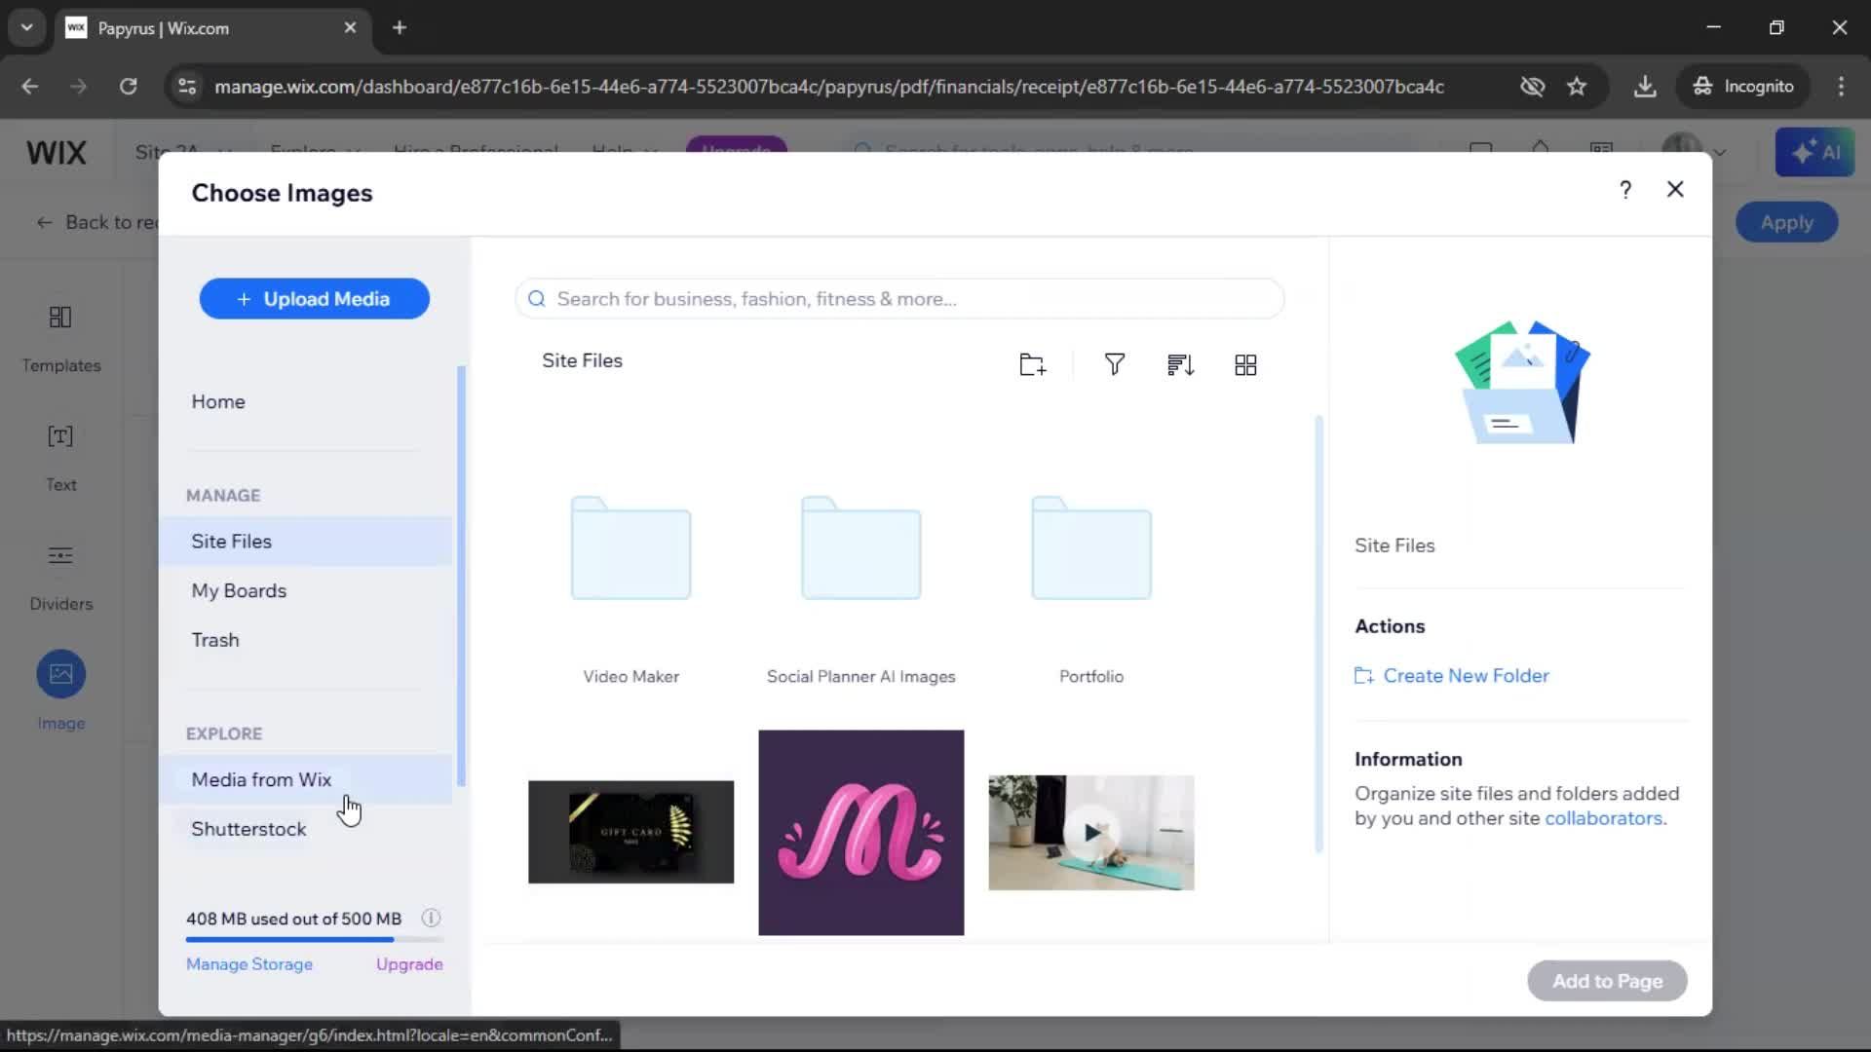Click the Upgrade storage link
Image resolution: width=1871 pixels, height=1052 pixels.
(x=409, y=964)
